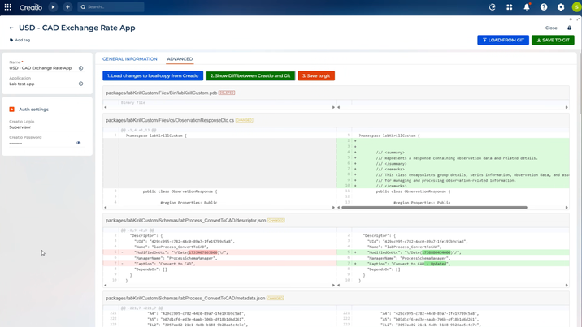Viewport: 582px width, 327px height.
Task: Open the application hub grid icon
Action: point(509,7)
